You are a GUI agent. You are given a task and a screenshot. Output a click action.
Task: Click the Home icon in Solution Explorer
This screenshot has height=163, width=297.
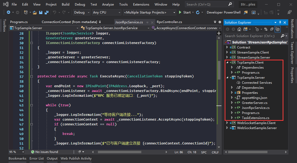tap(239, 29)
